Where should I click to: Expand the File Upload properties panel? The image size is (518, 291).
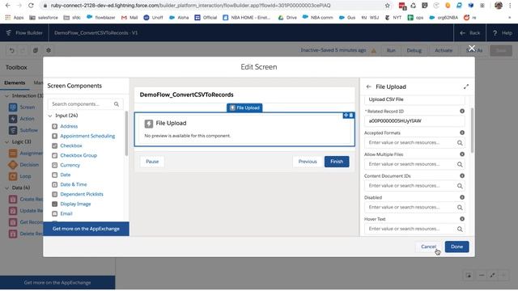(x=466, y=86)
